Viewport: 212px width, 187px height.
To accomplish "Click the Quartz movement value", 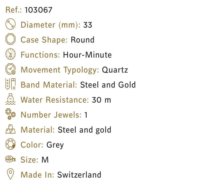I will (115, 70).
